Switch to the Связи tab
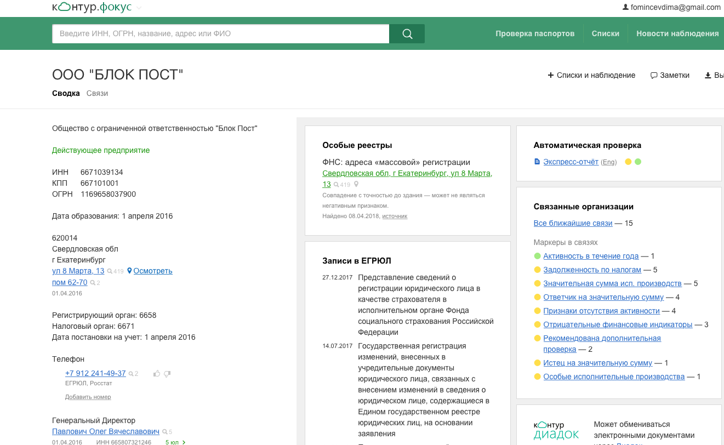The height and width of the screenshot is (445, 724). coord(97,93)
